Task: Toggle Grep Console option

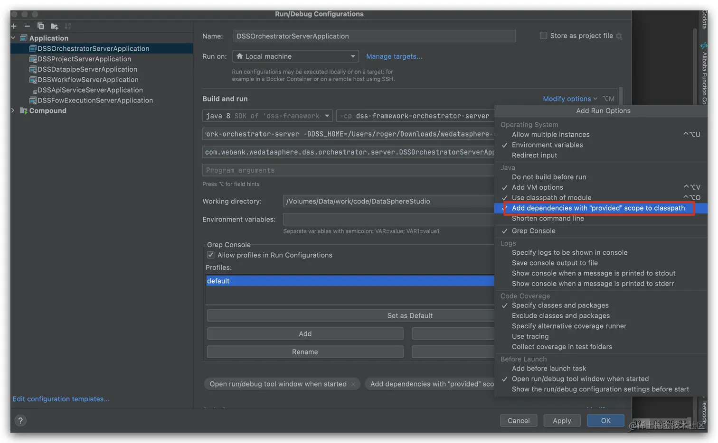Action: coord(533,231)
